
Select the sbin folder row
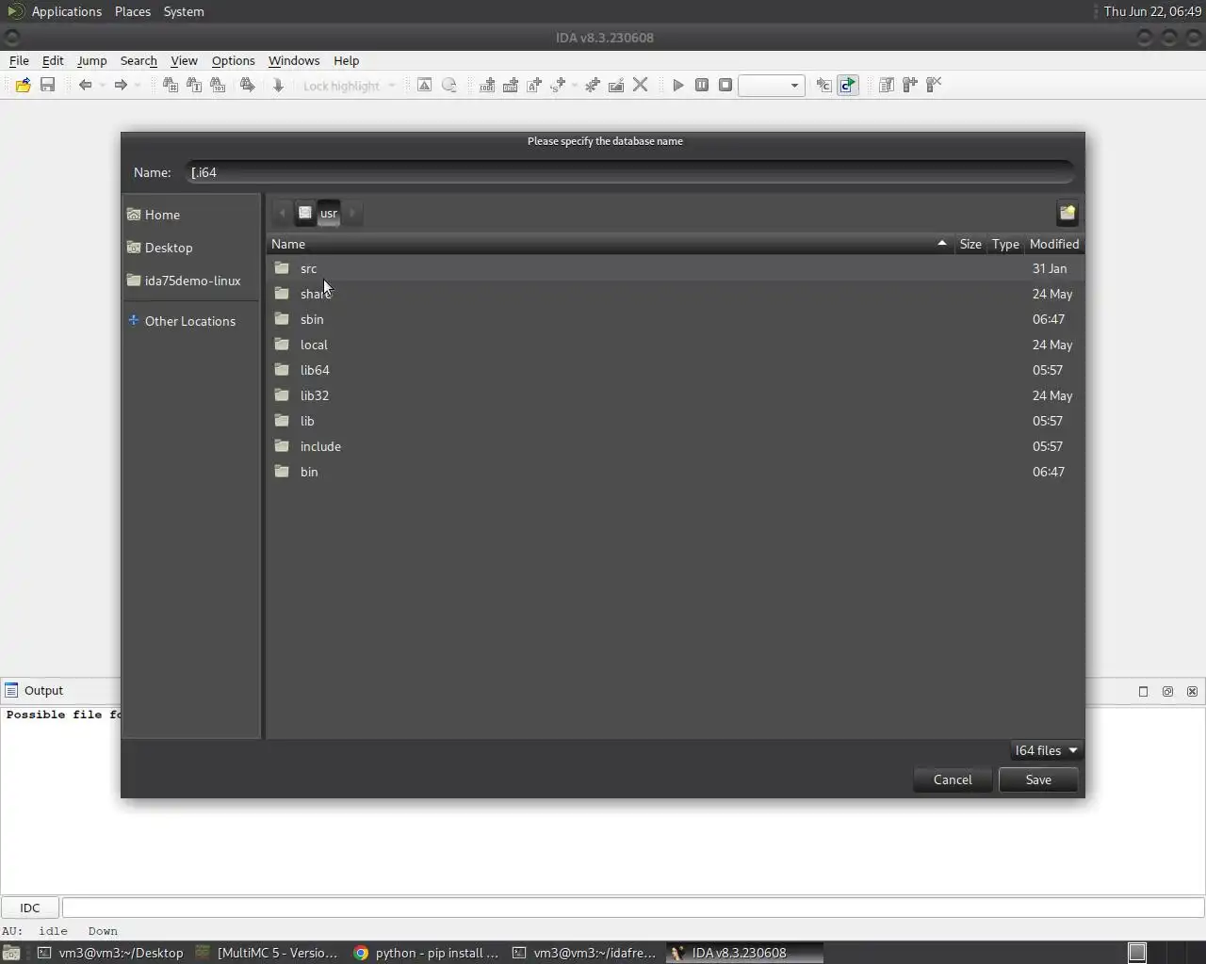(x=675, y=319)
